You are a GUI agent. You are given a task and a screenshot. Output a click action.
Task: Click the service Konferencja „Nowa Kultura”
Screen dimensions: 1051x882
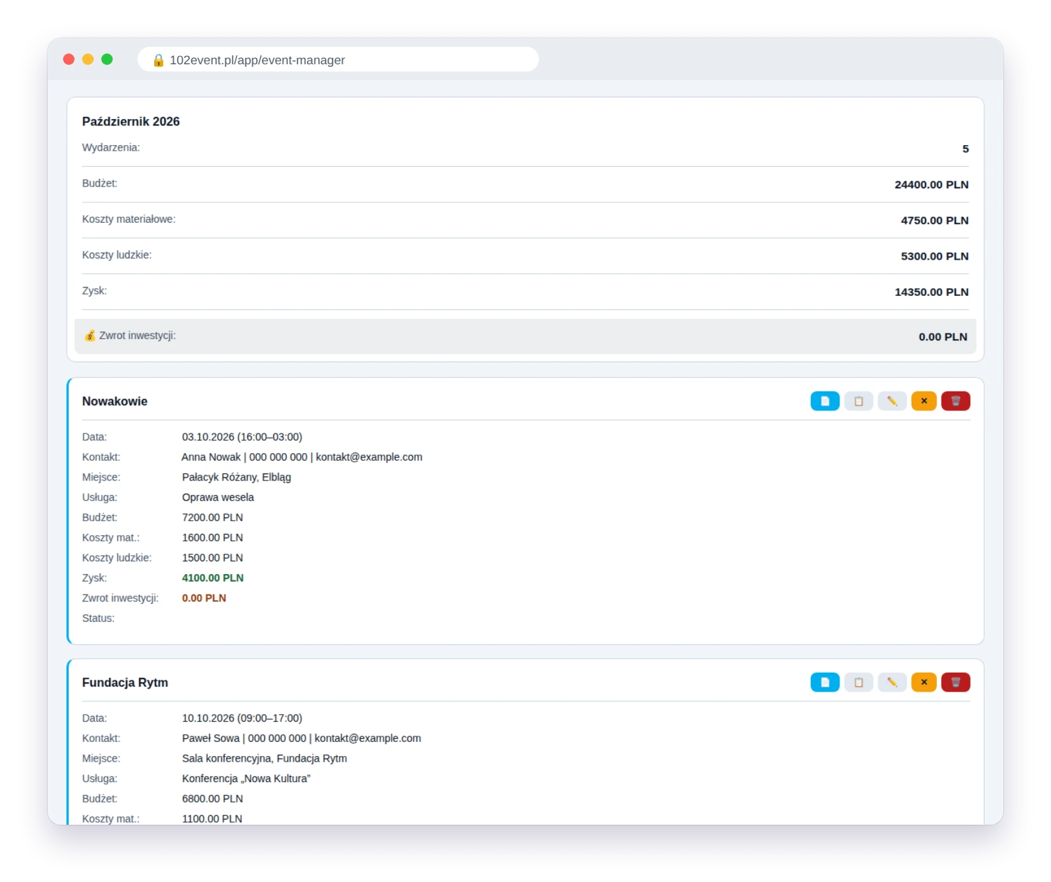(247, 779)
